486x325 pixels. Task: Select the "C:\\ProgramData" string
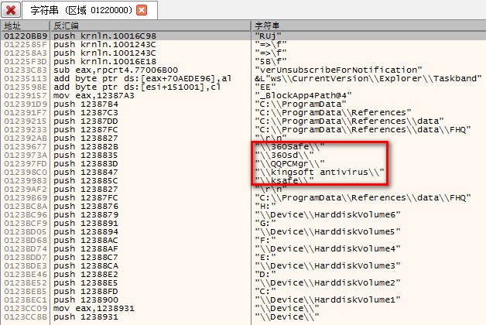coord(300,104)
